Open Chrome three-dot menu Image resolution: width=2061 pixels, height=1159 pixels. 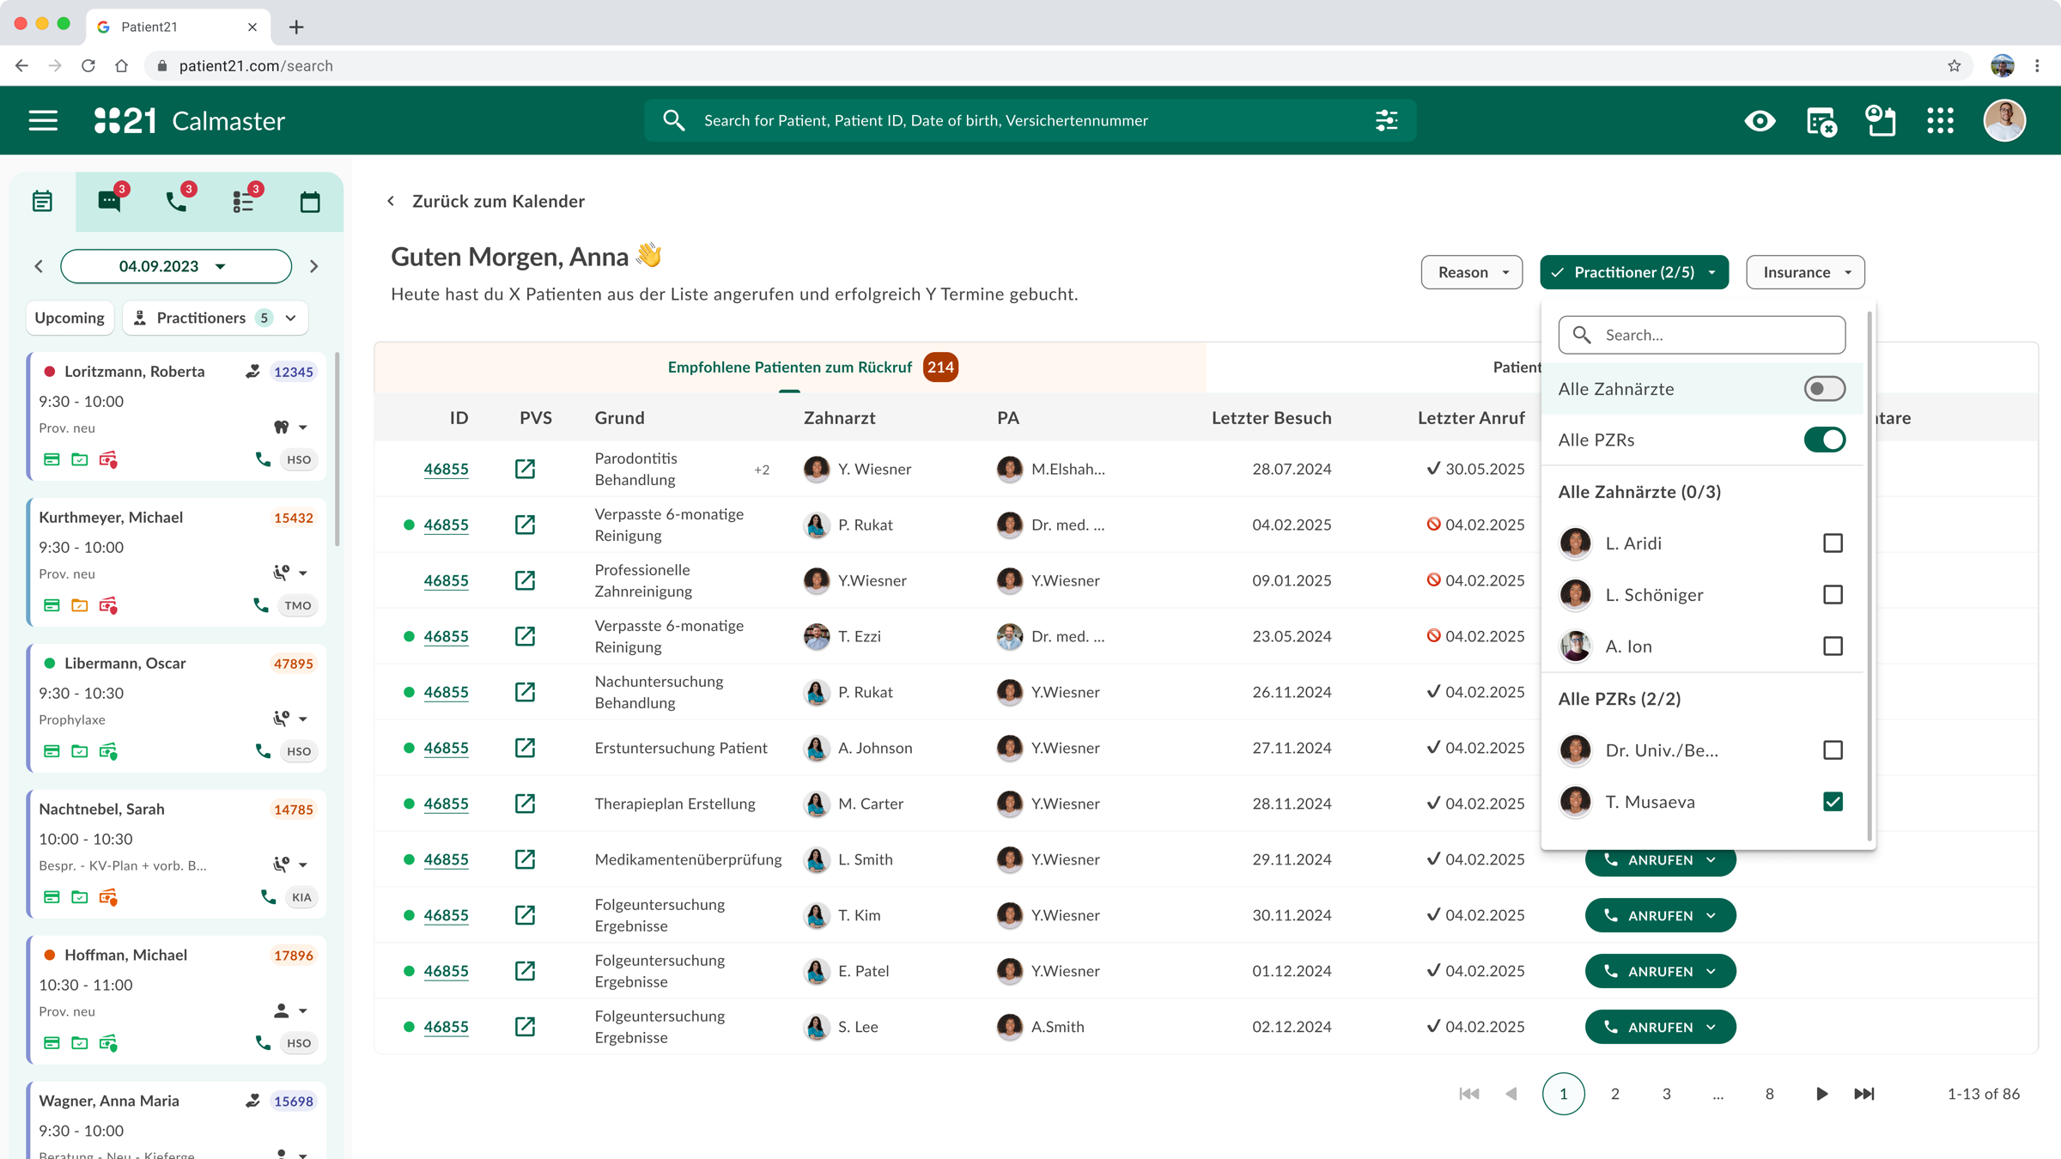tap(2037, 65)
